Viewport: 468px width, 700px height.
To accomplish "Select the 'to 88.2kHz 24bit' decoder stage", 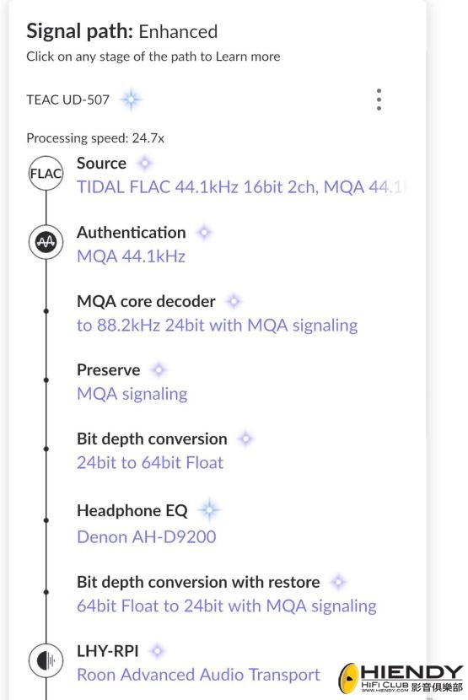I will pyautogui.click(x=217, y=326).
